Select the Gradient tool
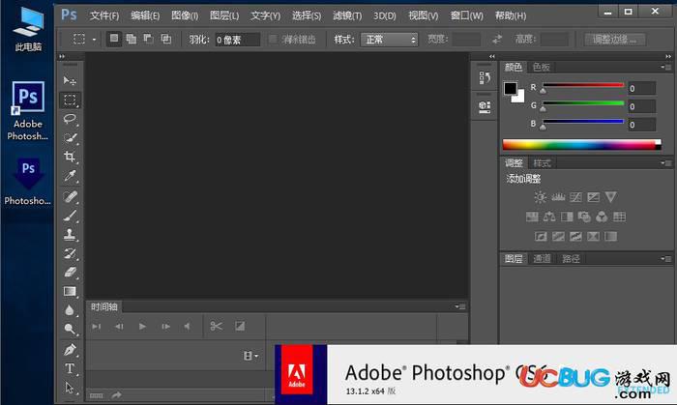Viewport: 677px width, 405px height. tap(70, 292)
